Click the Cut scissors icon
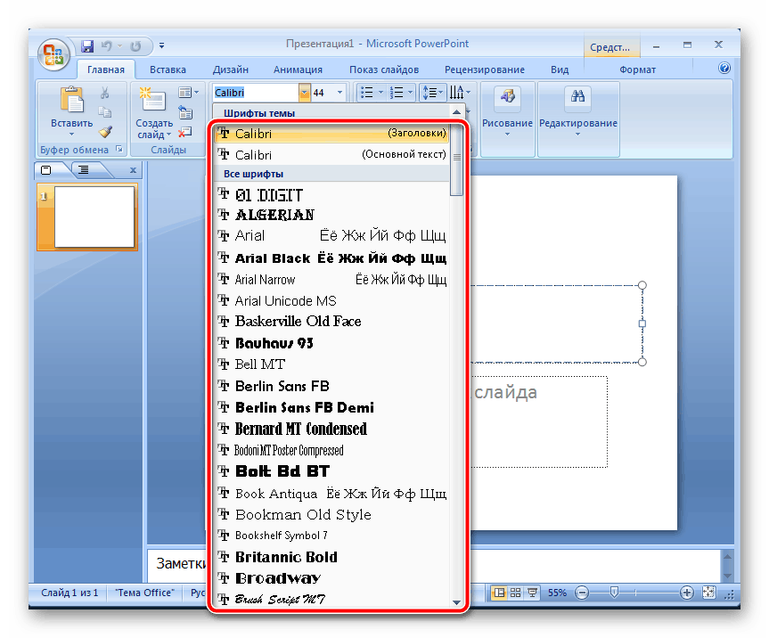769x638 pixels. 105,93
